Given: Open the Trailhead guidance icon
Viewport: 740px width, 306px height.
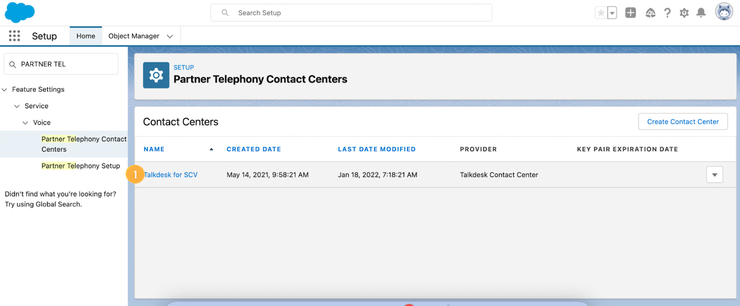Looking at the screenshot, I should click(x=650, y=13).
